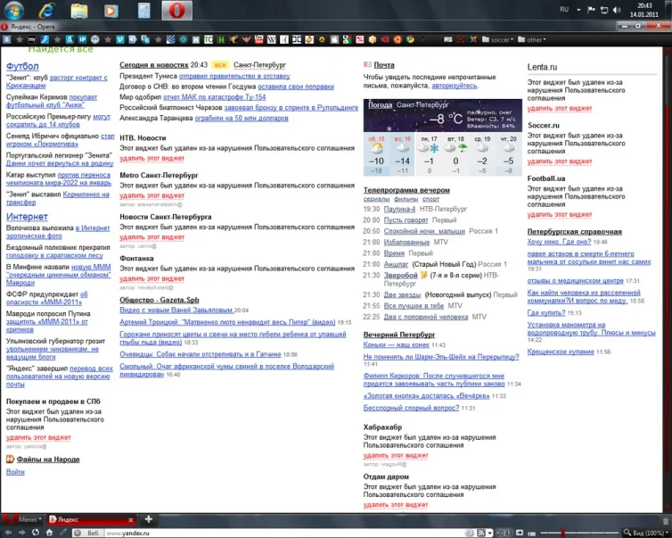Select the 'сериалы' TV program tab

376,199
